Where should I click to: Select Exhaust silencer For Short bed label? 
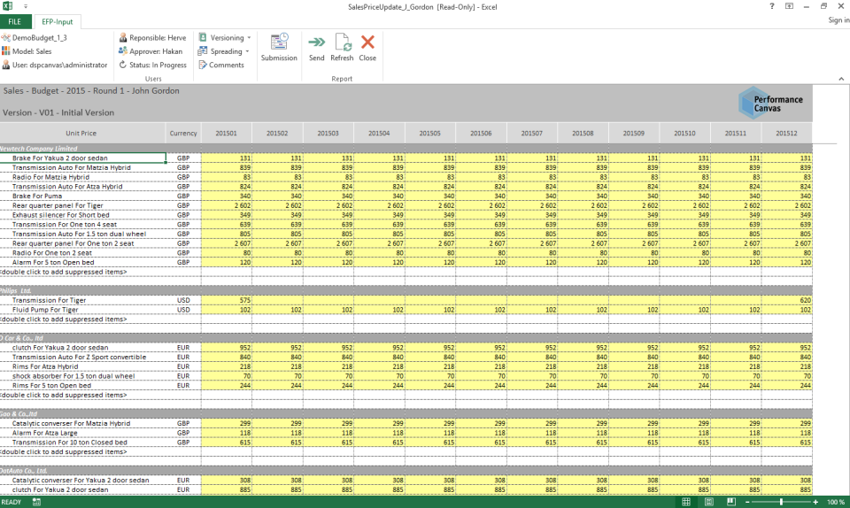click(61, 215)
